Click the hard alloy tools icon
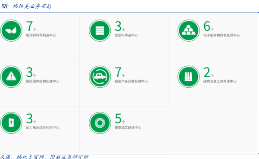Viewport: 259px width, 159px height. point(188,77)
